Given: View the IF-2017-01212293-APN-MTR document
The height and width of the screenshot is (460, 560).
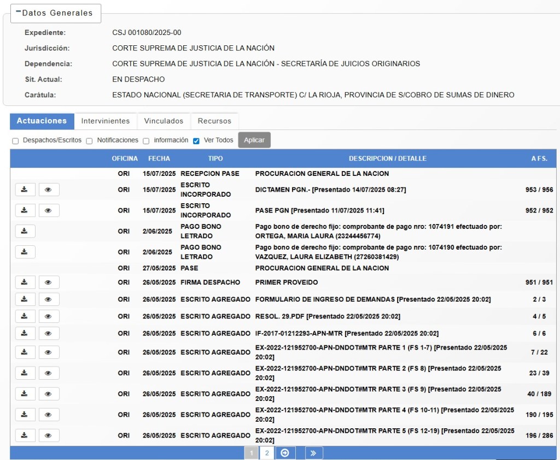Looking at the screenshot, I should (x=49, y=333).
